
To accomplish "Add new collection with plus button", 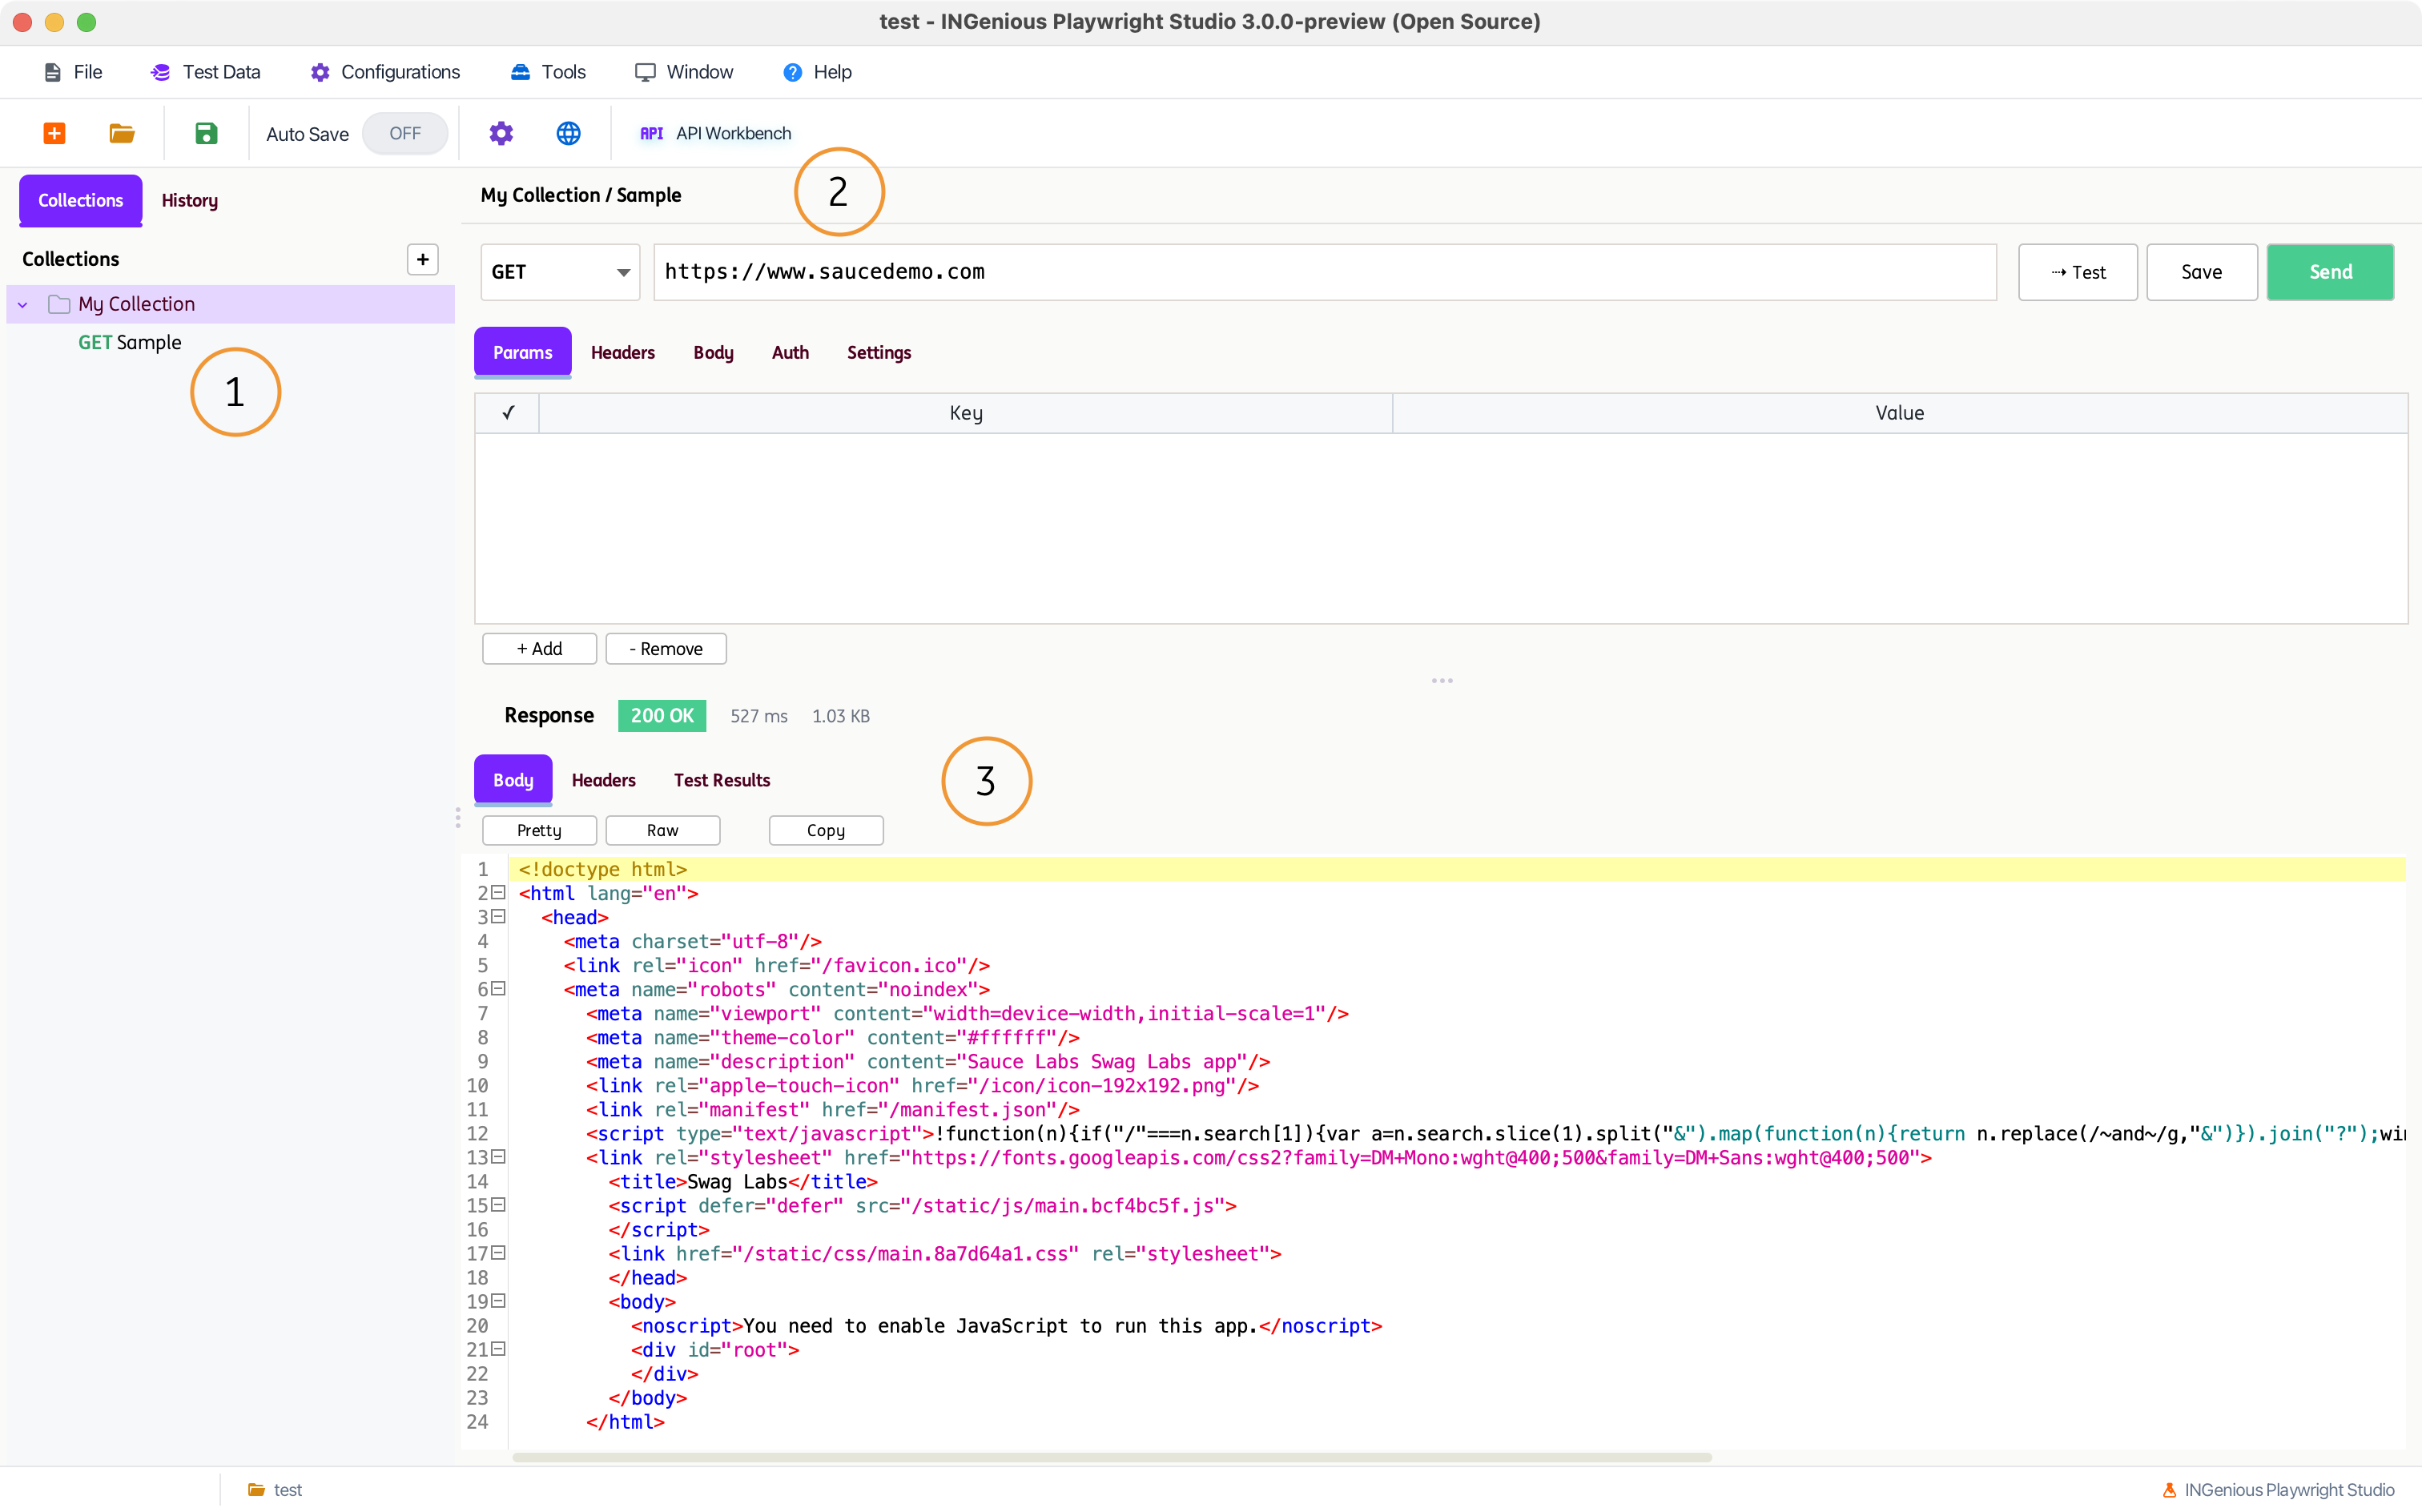I will (423, 260).
